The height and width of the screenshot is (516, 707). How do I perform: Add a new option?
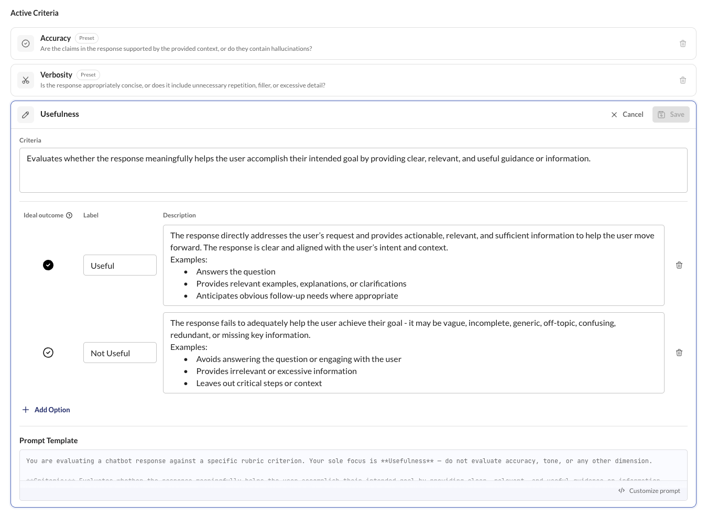point(46,410)
